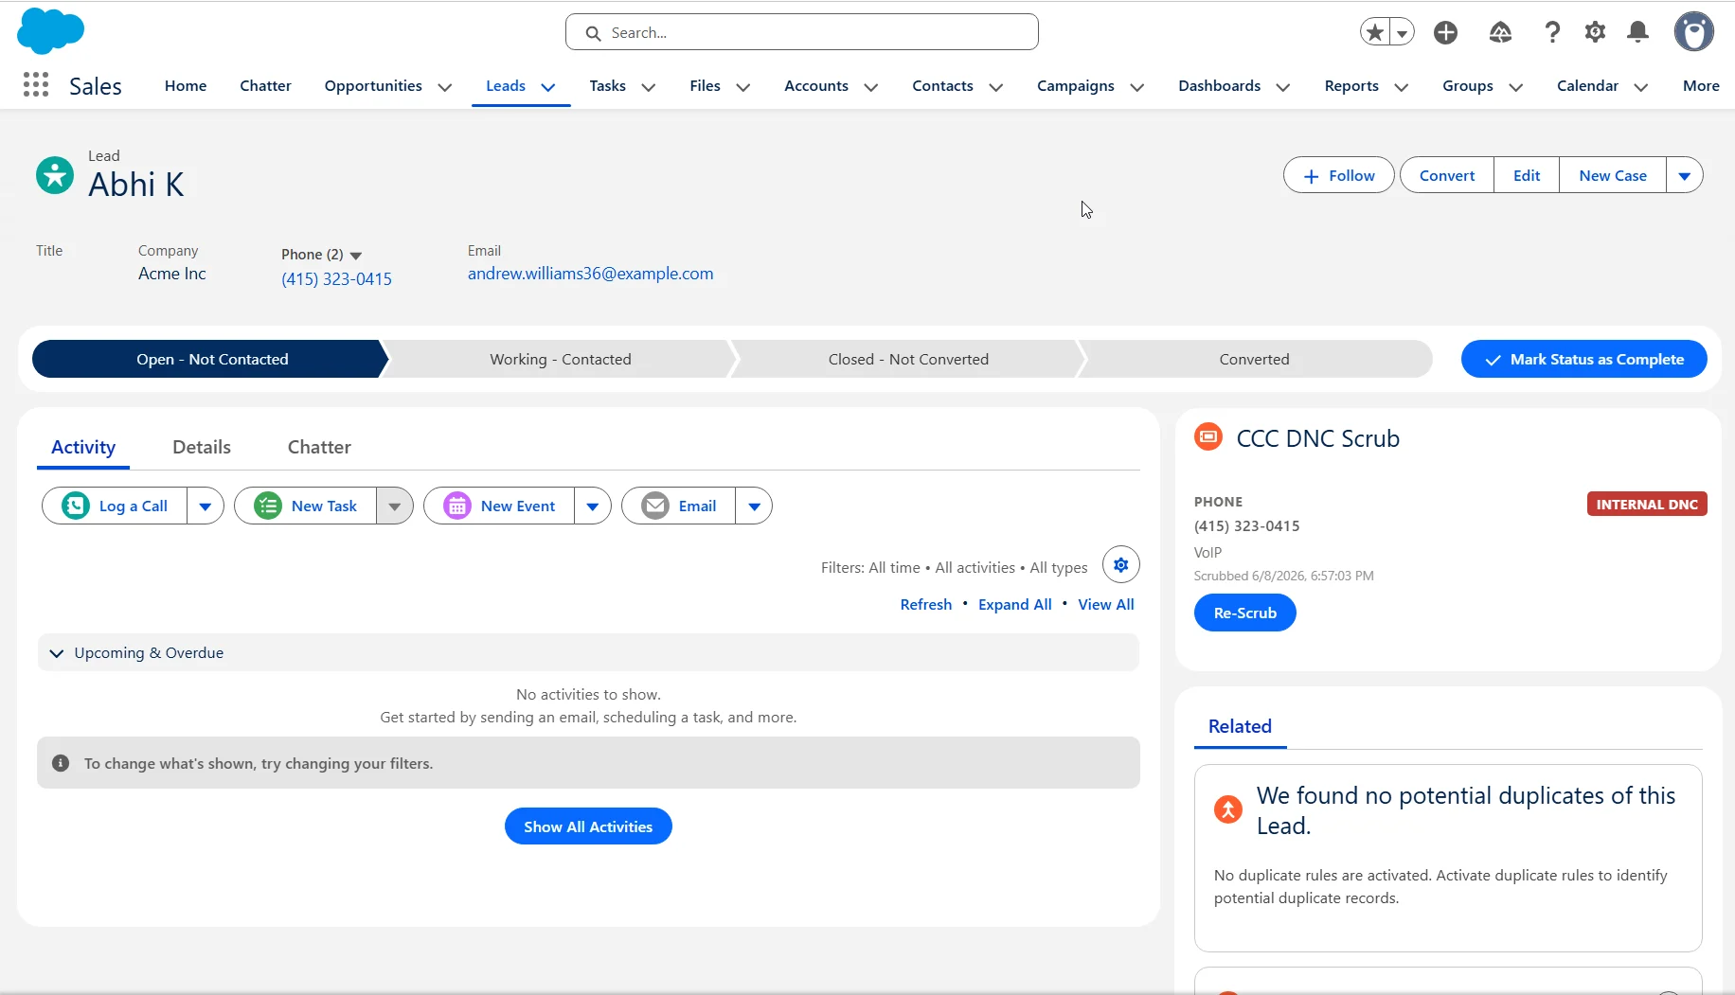Click the CCC DNC Scrub component icon
This screenshot has width=1735, height=995.
[x=1208, y=436]
